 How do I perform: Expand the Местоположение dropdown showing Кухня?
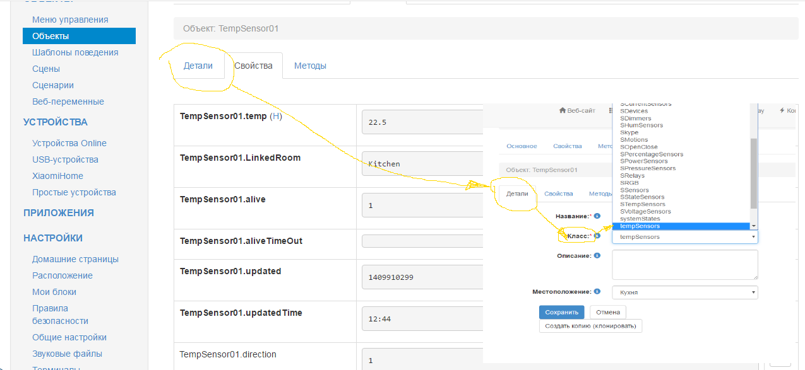[x=684, y=292]
